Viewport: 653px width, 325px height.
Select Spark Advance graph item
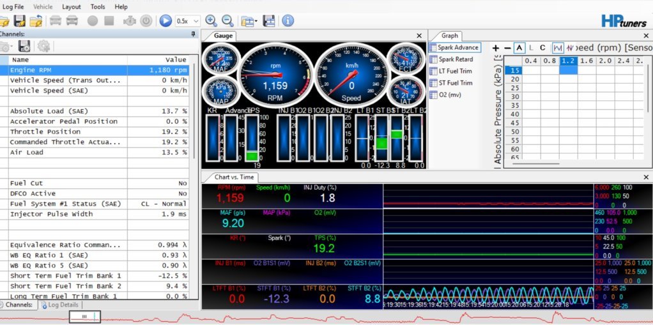(454, 47)
